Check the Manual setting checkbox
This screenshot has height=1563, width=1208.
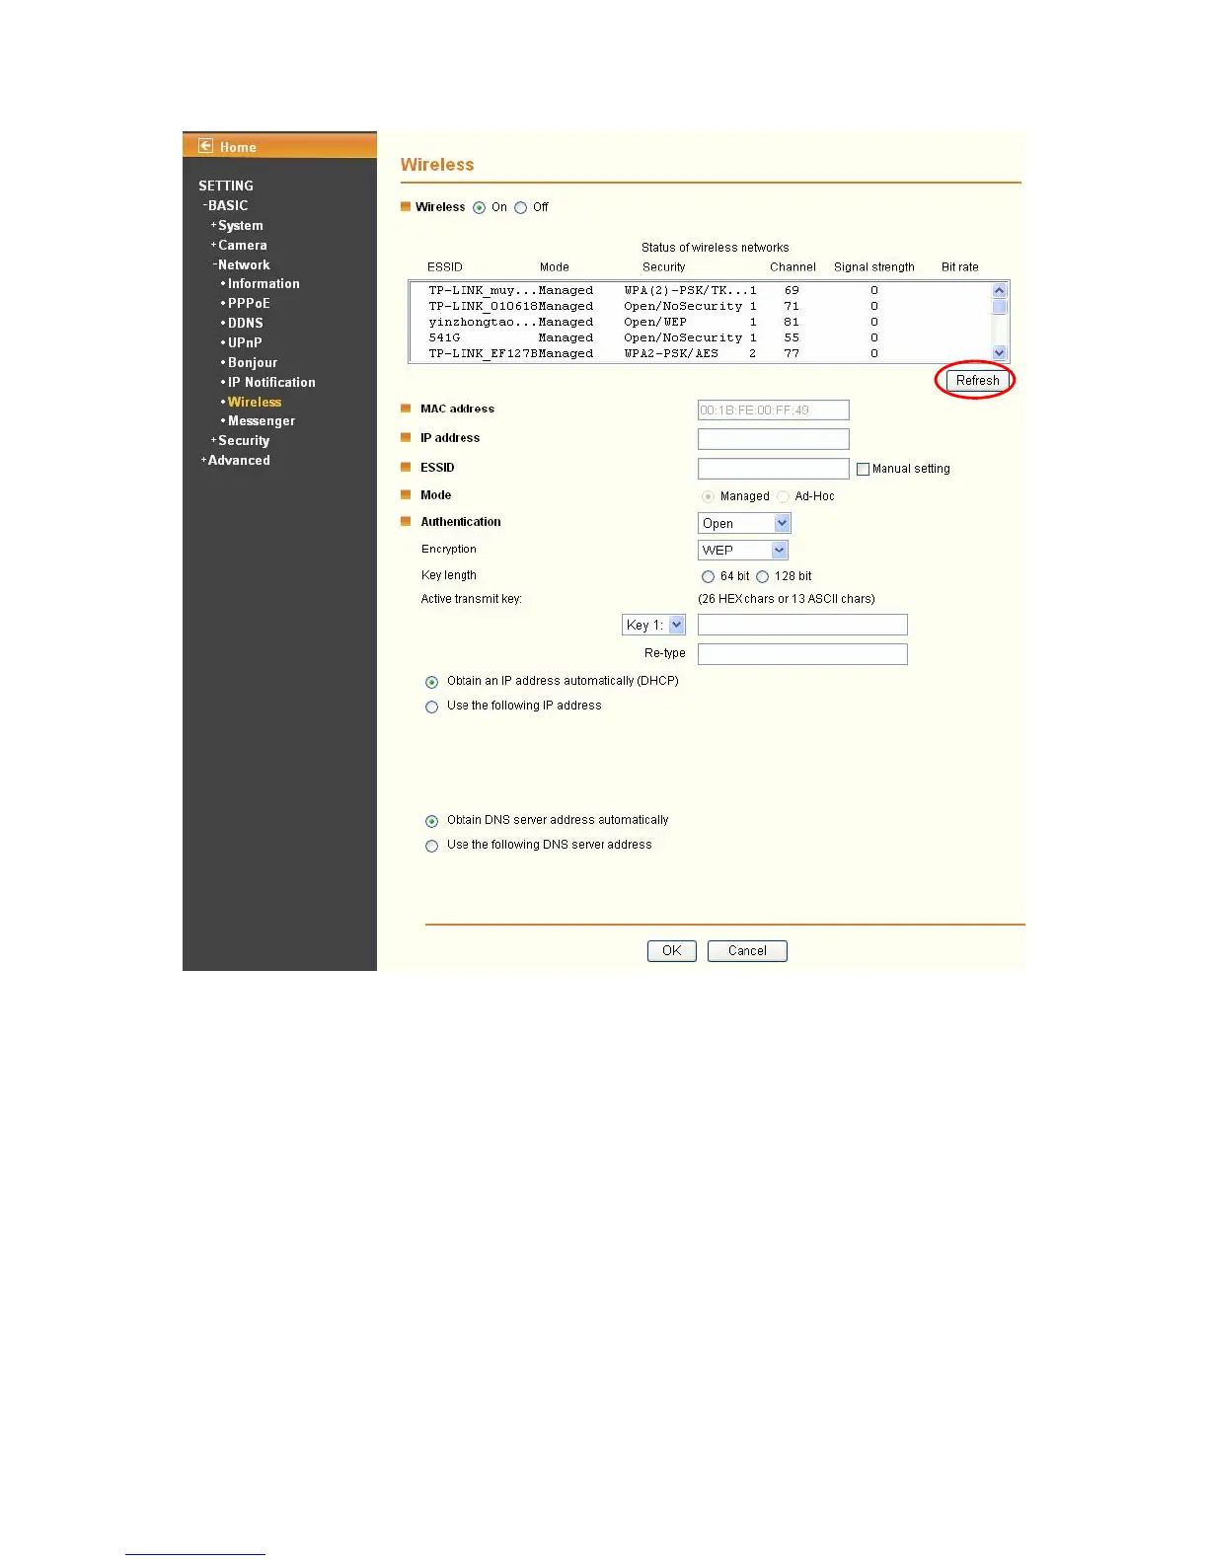864,470
